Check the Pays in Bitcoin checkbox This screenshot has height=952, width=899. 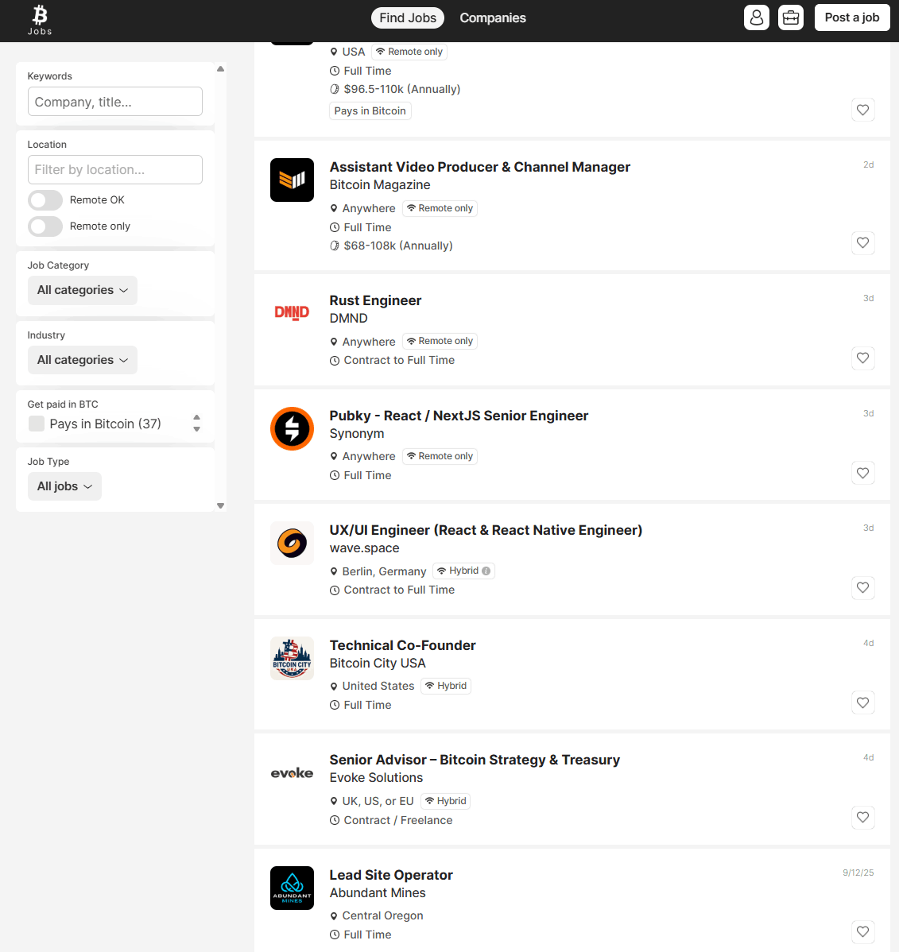tap(37, 424)
